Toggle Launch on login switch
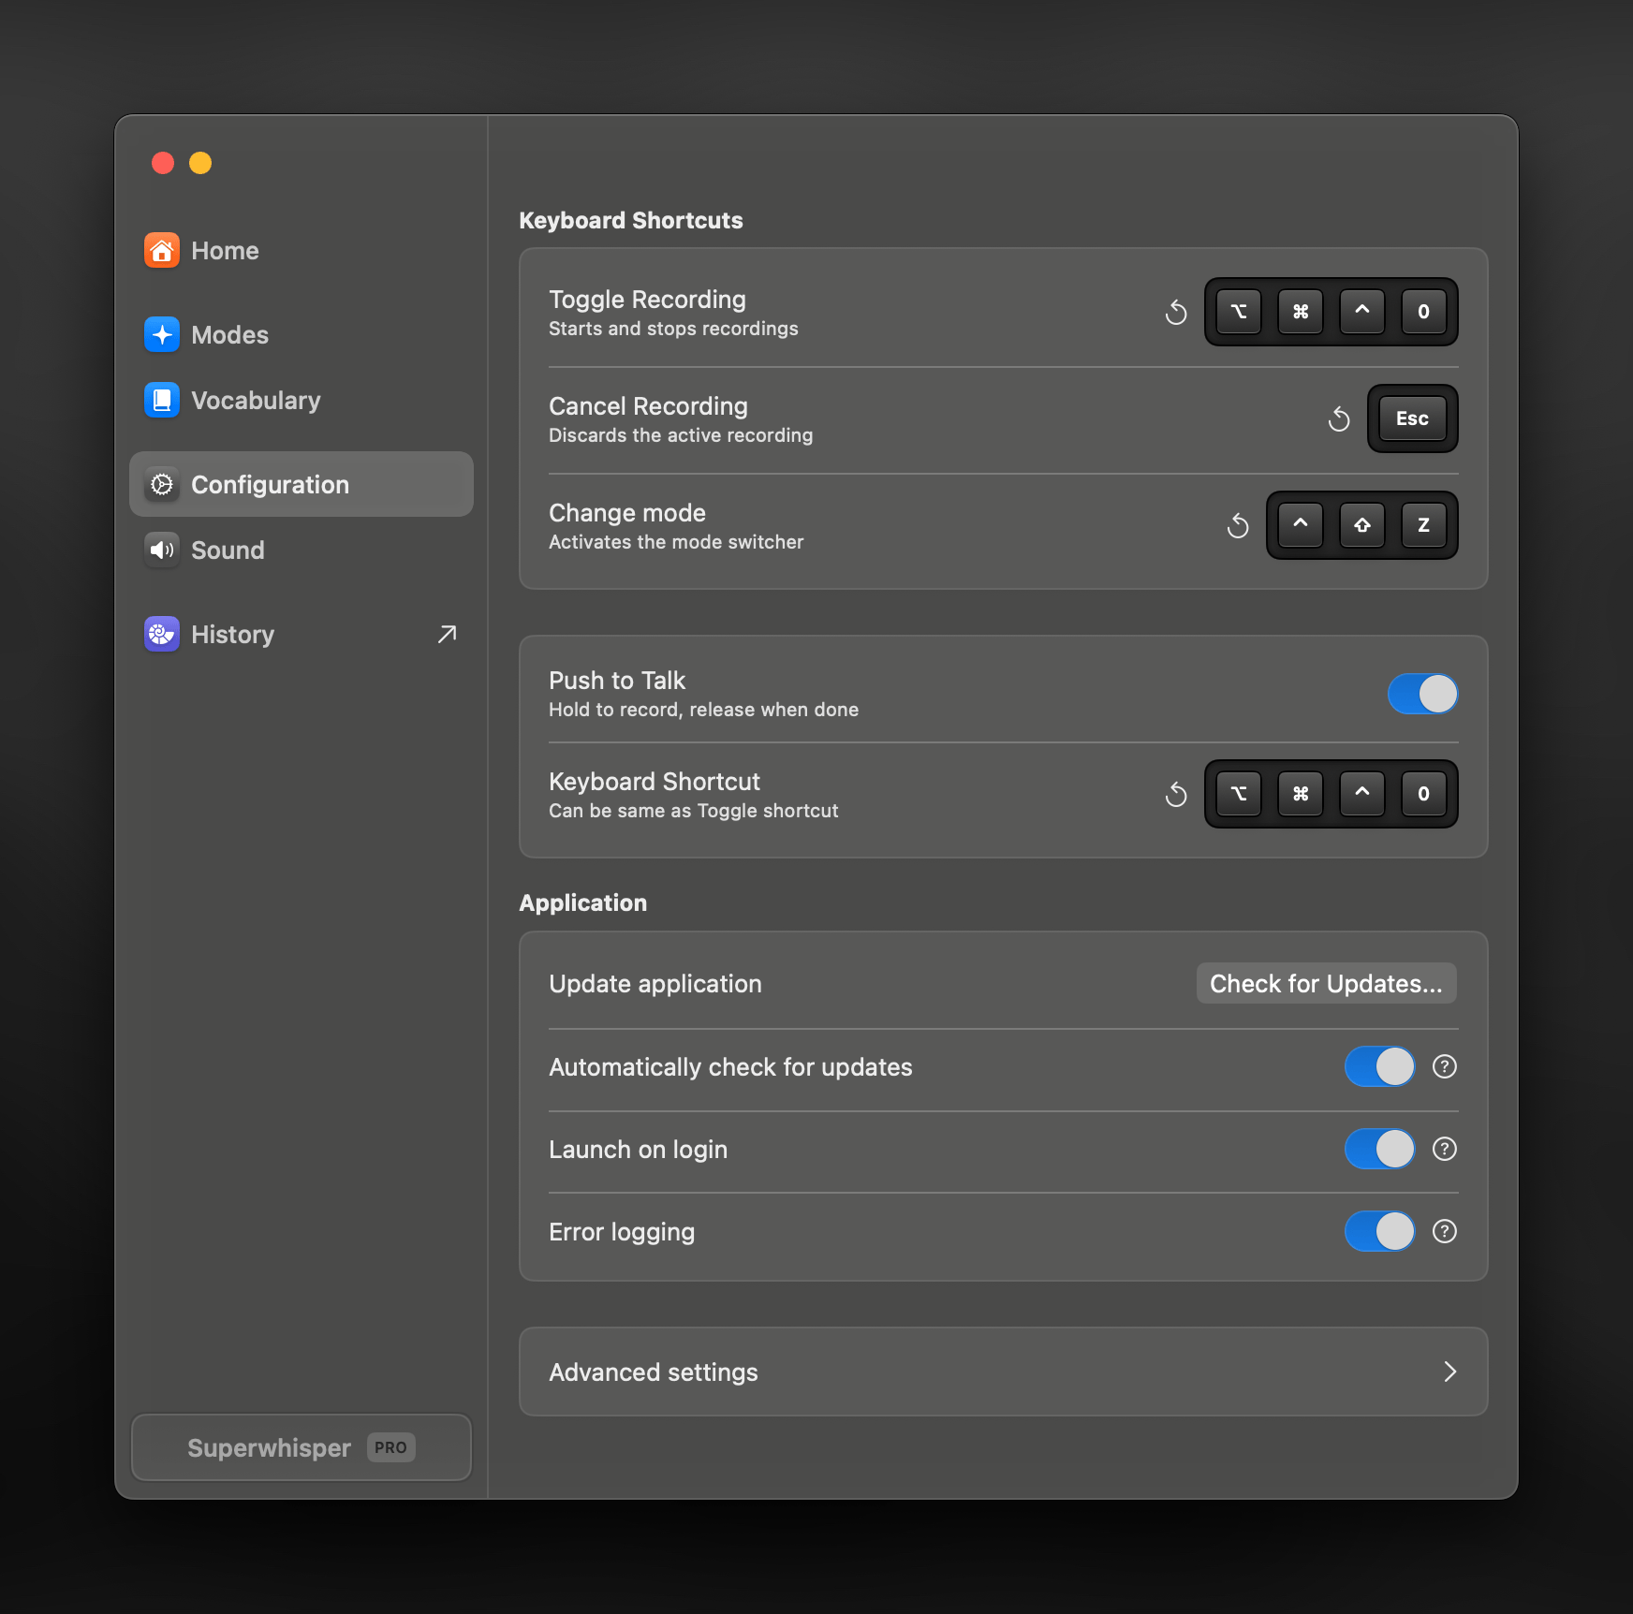This screenshot has width=1633, height=1614. [x=1379, y=1149]
